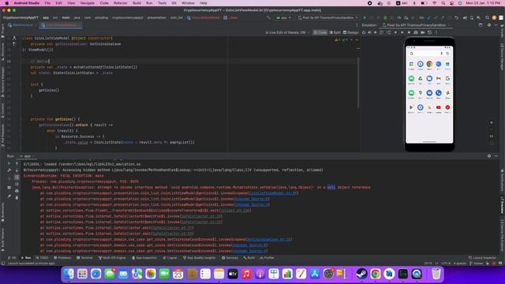The width and height of the screenshot is (505, 284).
Task: Open the Problems tool window
Action: click(62, 258)
